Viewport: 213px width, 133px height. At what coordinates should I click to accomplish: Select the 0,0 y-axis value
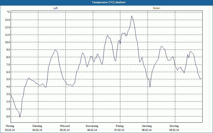click(x=8, y=117)
